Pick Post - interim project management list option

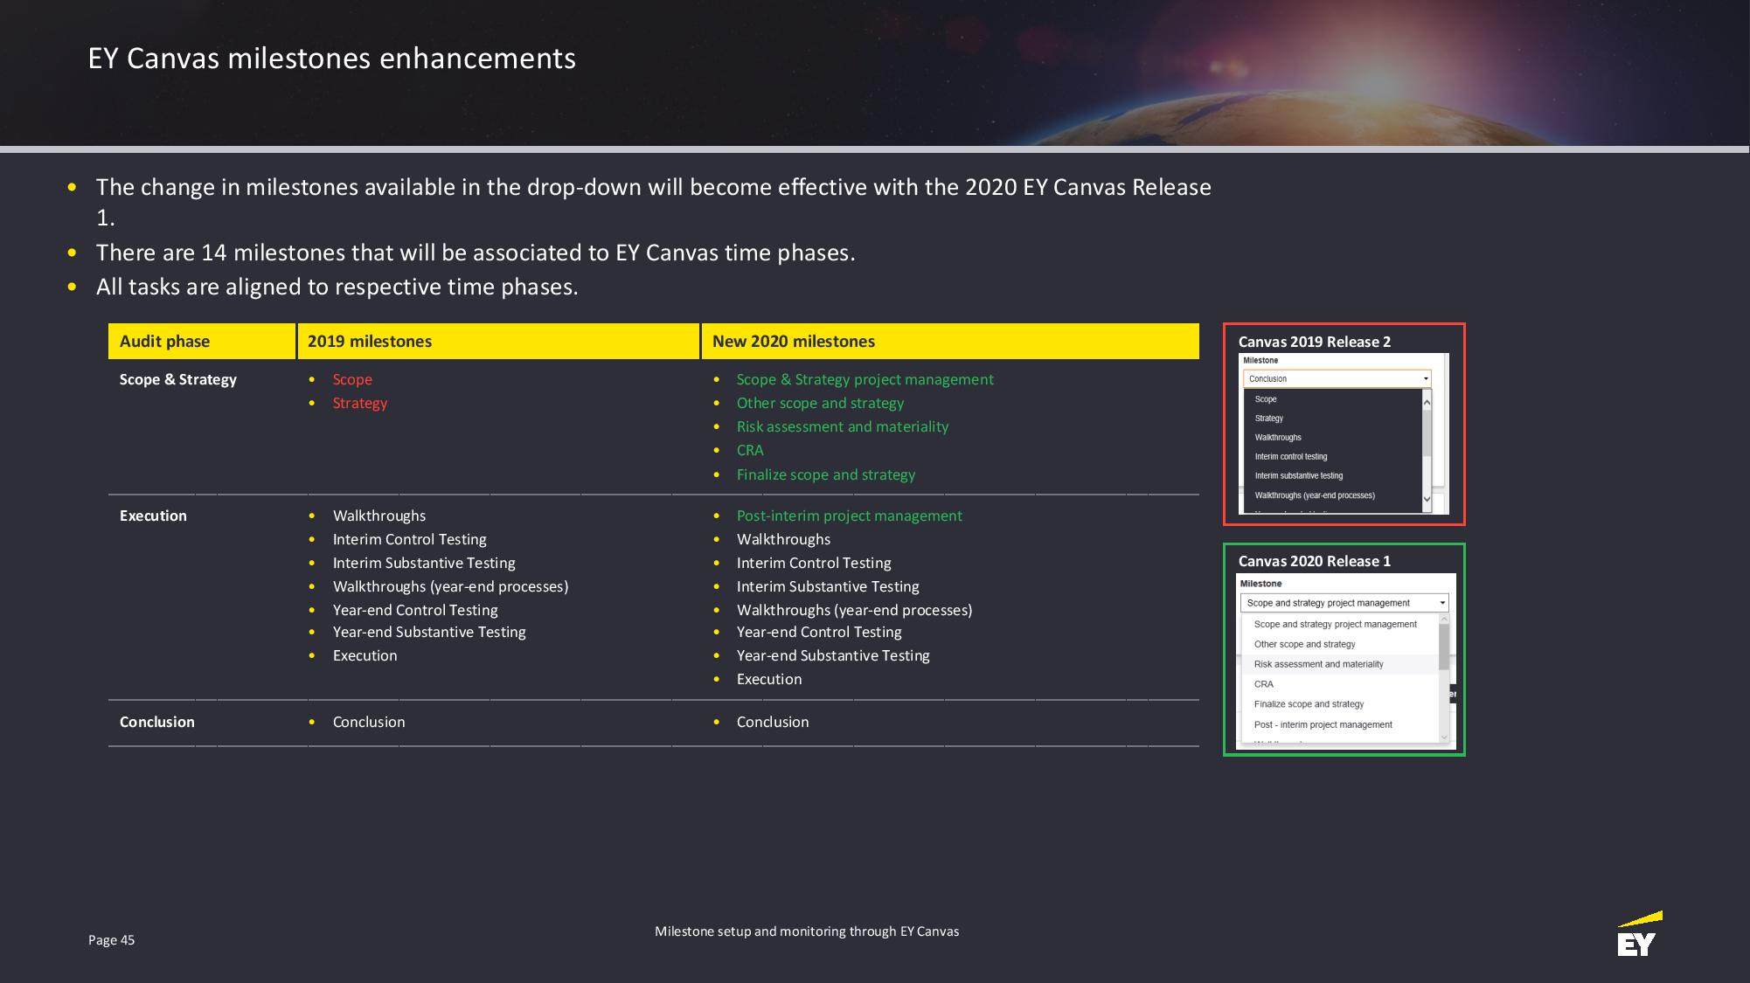point(1323,724)
